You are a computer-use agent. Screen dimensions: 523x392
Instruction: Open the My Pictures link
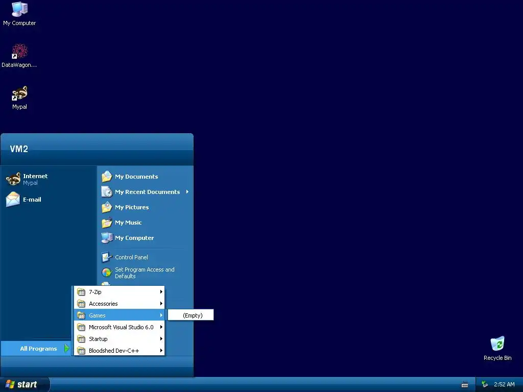pyautogui.click(x=132, y=207)
